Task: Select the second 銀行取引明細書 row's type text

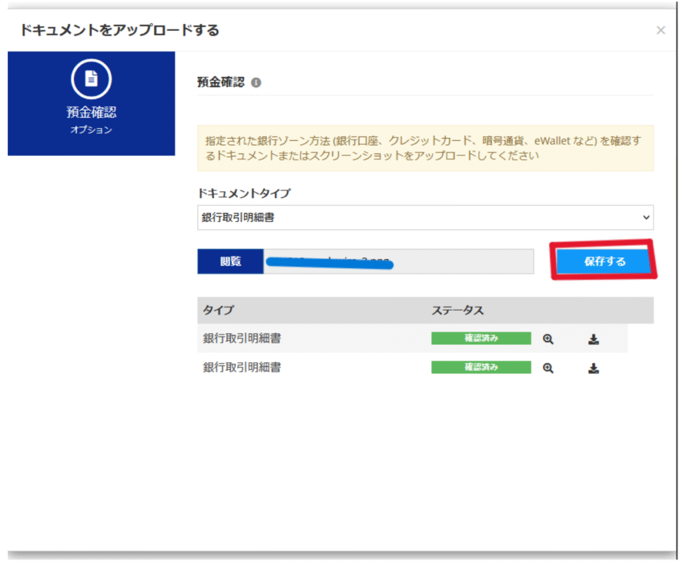Action: point(242,368)
